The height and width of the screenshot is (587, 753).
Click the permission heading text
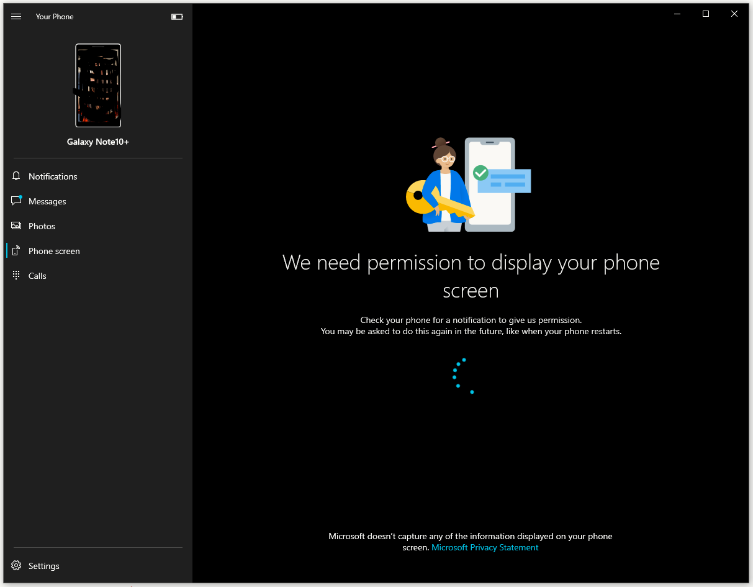tap(471, 276)
